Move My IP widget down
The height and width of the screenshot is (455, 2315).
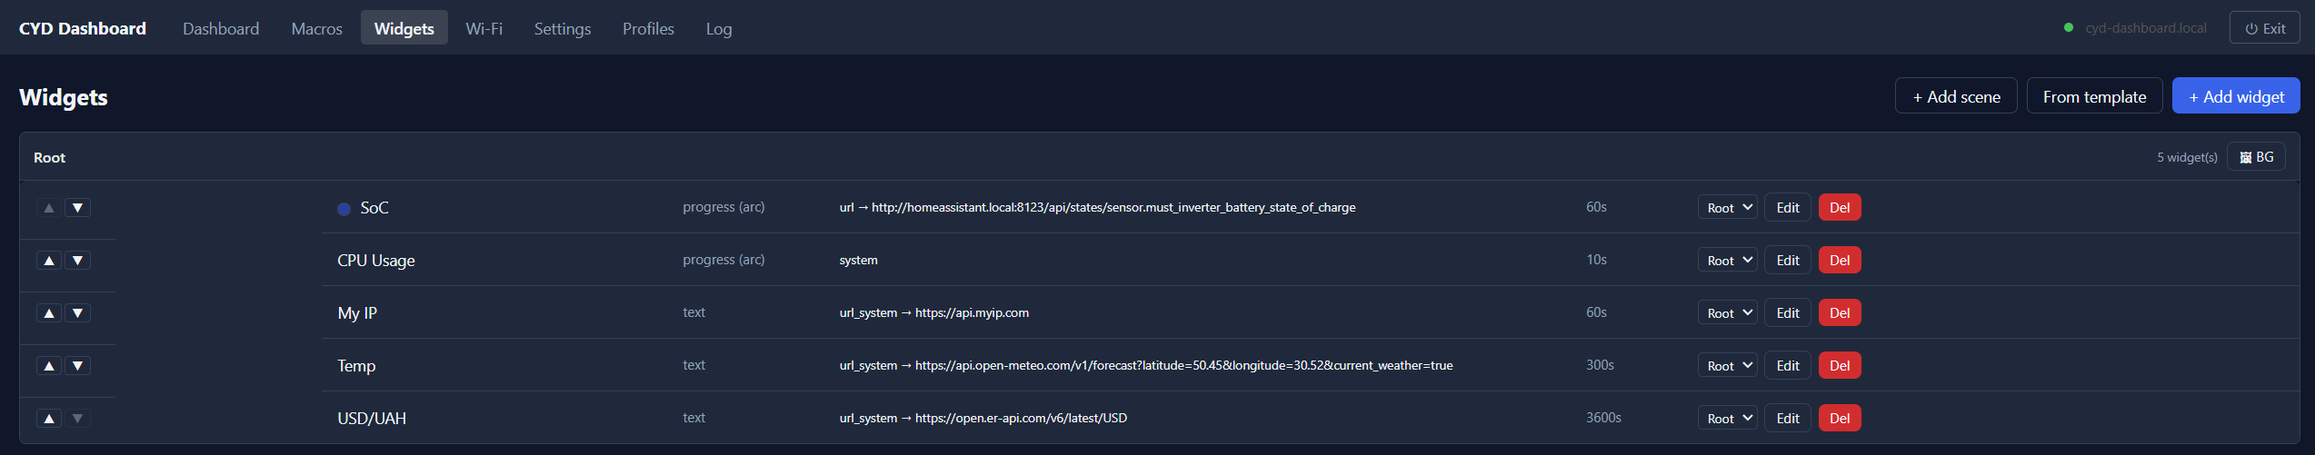78,313
